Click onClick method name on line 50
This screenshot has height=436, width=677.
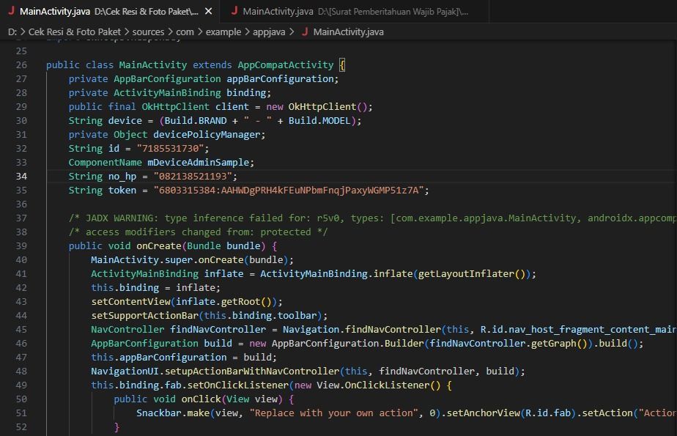(201, 399)
